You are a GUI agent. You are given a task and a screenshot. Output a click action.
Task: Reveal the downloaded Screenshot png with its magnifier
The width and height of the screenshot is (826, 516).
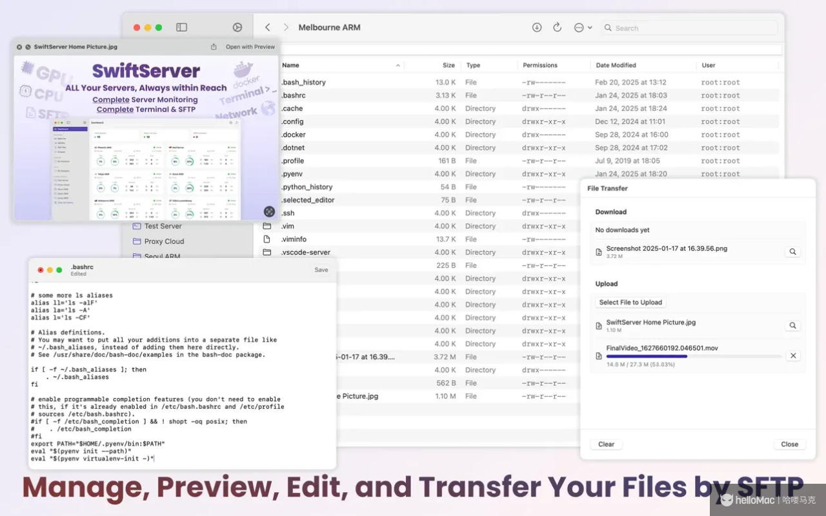tap(793, 252)
